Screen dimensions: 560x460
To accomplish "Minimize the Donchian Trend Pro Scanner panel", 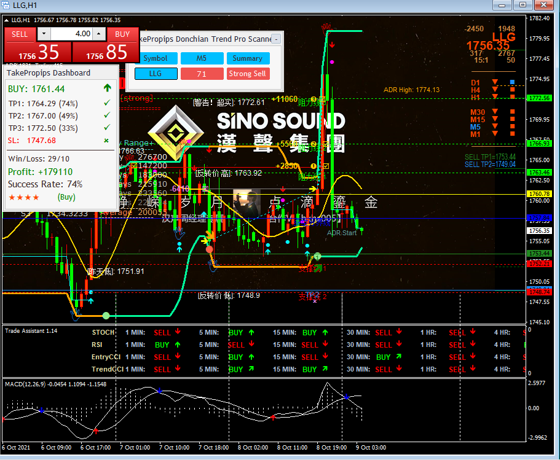I will click(x=276, y=39).
